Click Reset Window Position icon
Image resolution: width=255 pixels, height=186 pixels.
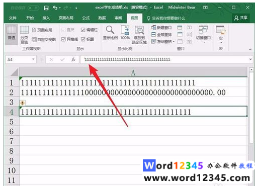pos(189,41)
